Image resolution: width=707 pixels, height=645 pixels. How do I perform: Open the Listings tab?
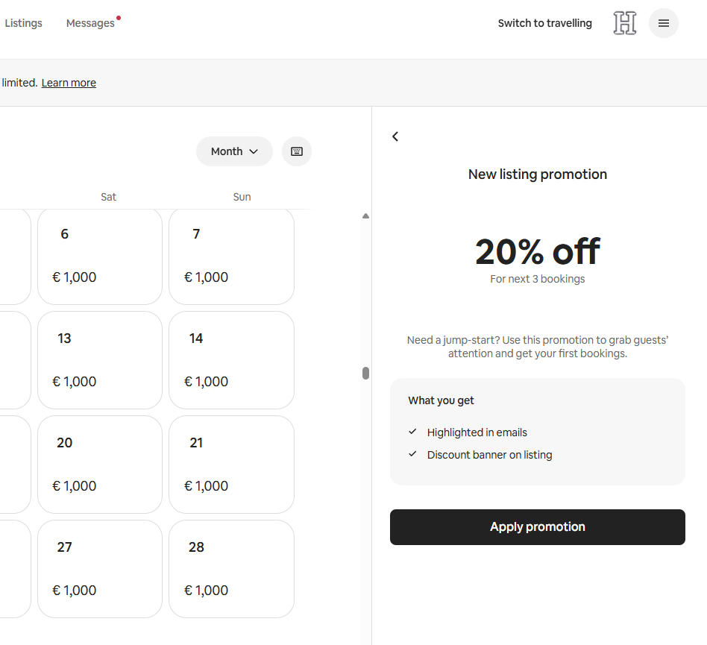23,23
